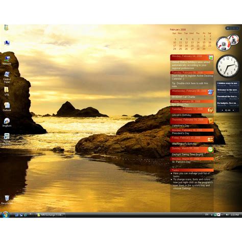The height and width of the screenshot is (242, 242).
Task: Click the system clock showing 2:33 PM
Action: pos(234,215)
